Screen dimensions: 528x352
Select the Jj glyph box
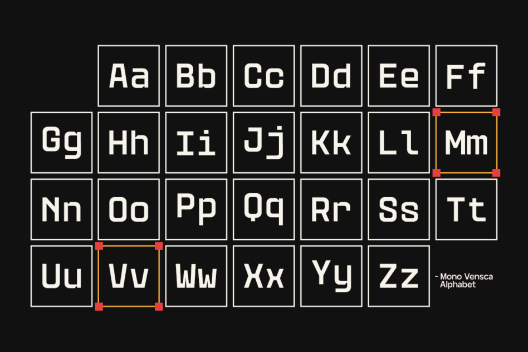[x=263, y=143]
